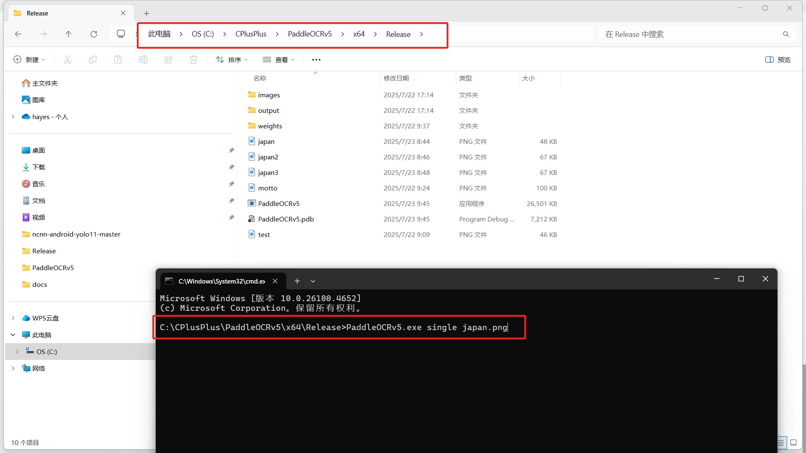Refresh the Release folder view
Viewport: 806px width, 453px height.
(x=94, y=34)
